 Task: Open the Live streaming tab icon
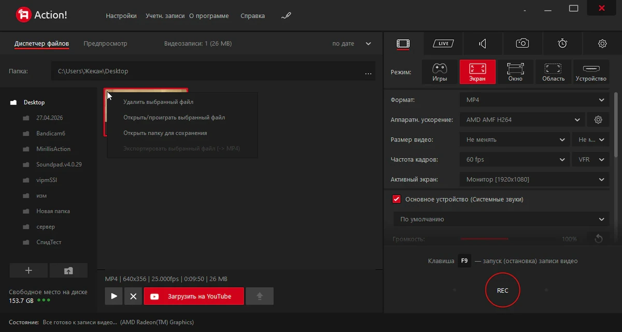point(443,44)
